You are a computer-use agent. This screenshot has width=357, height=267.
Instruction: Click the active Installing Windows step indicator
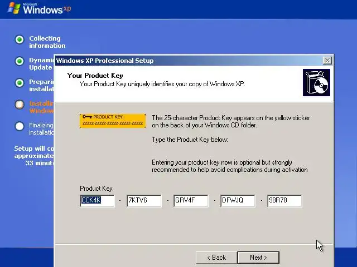point(20,105)
